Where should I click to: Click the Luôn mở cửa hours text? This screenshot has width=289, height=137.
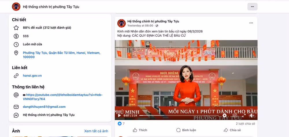tap(32, 44)
